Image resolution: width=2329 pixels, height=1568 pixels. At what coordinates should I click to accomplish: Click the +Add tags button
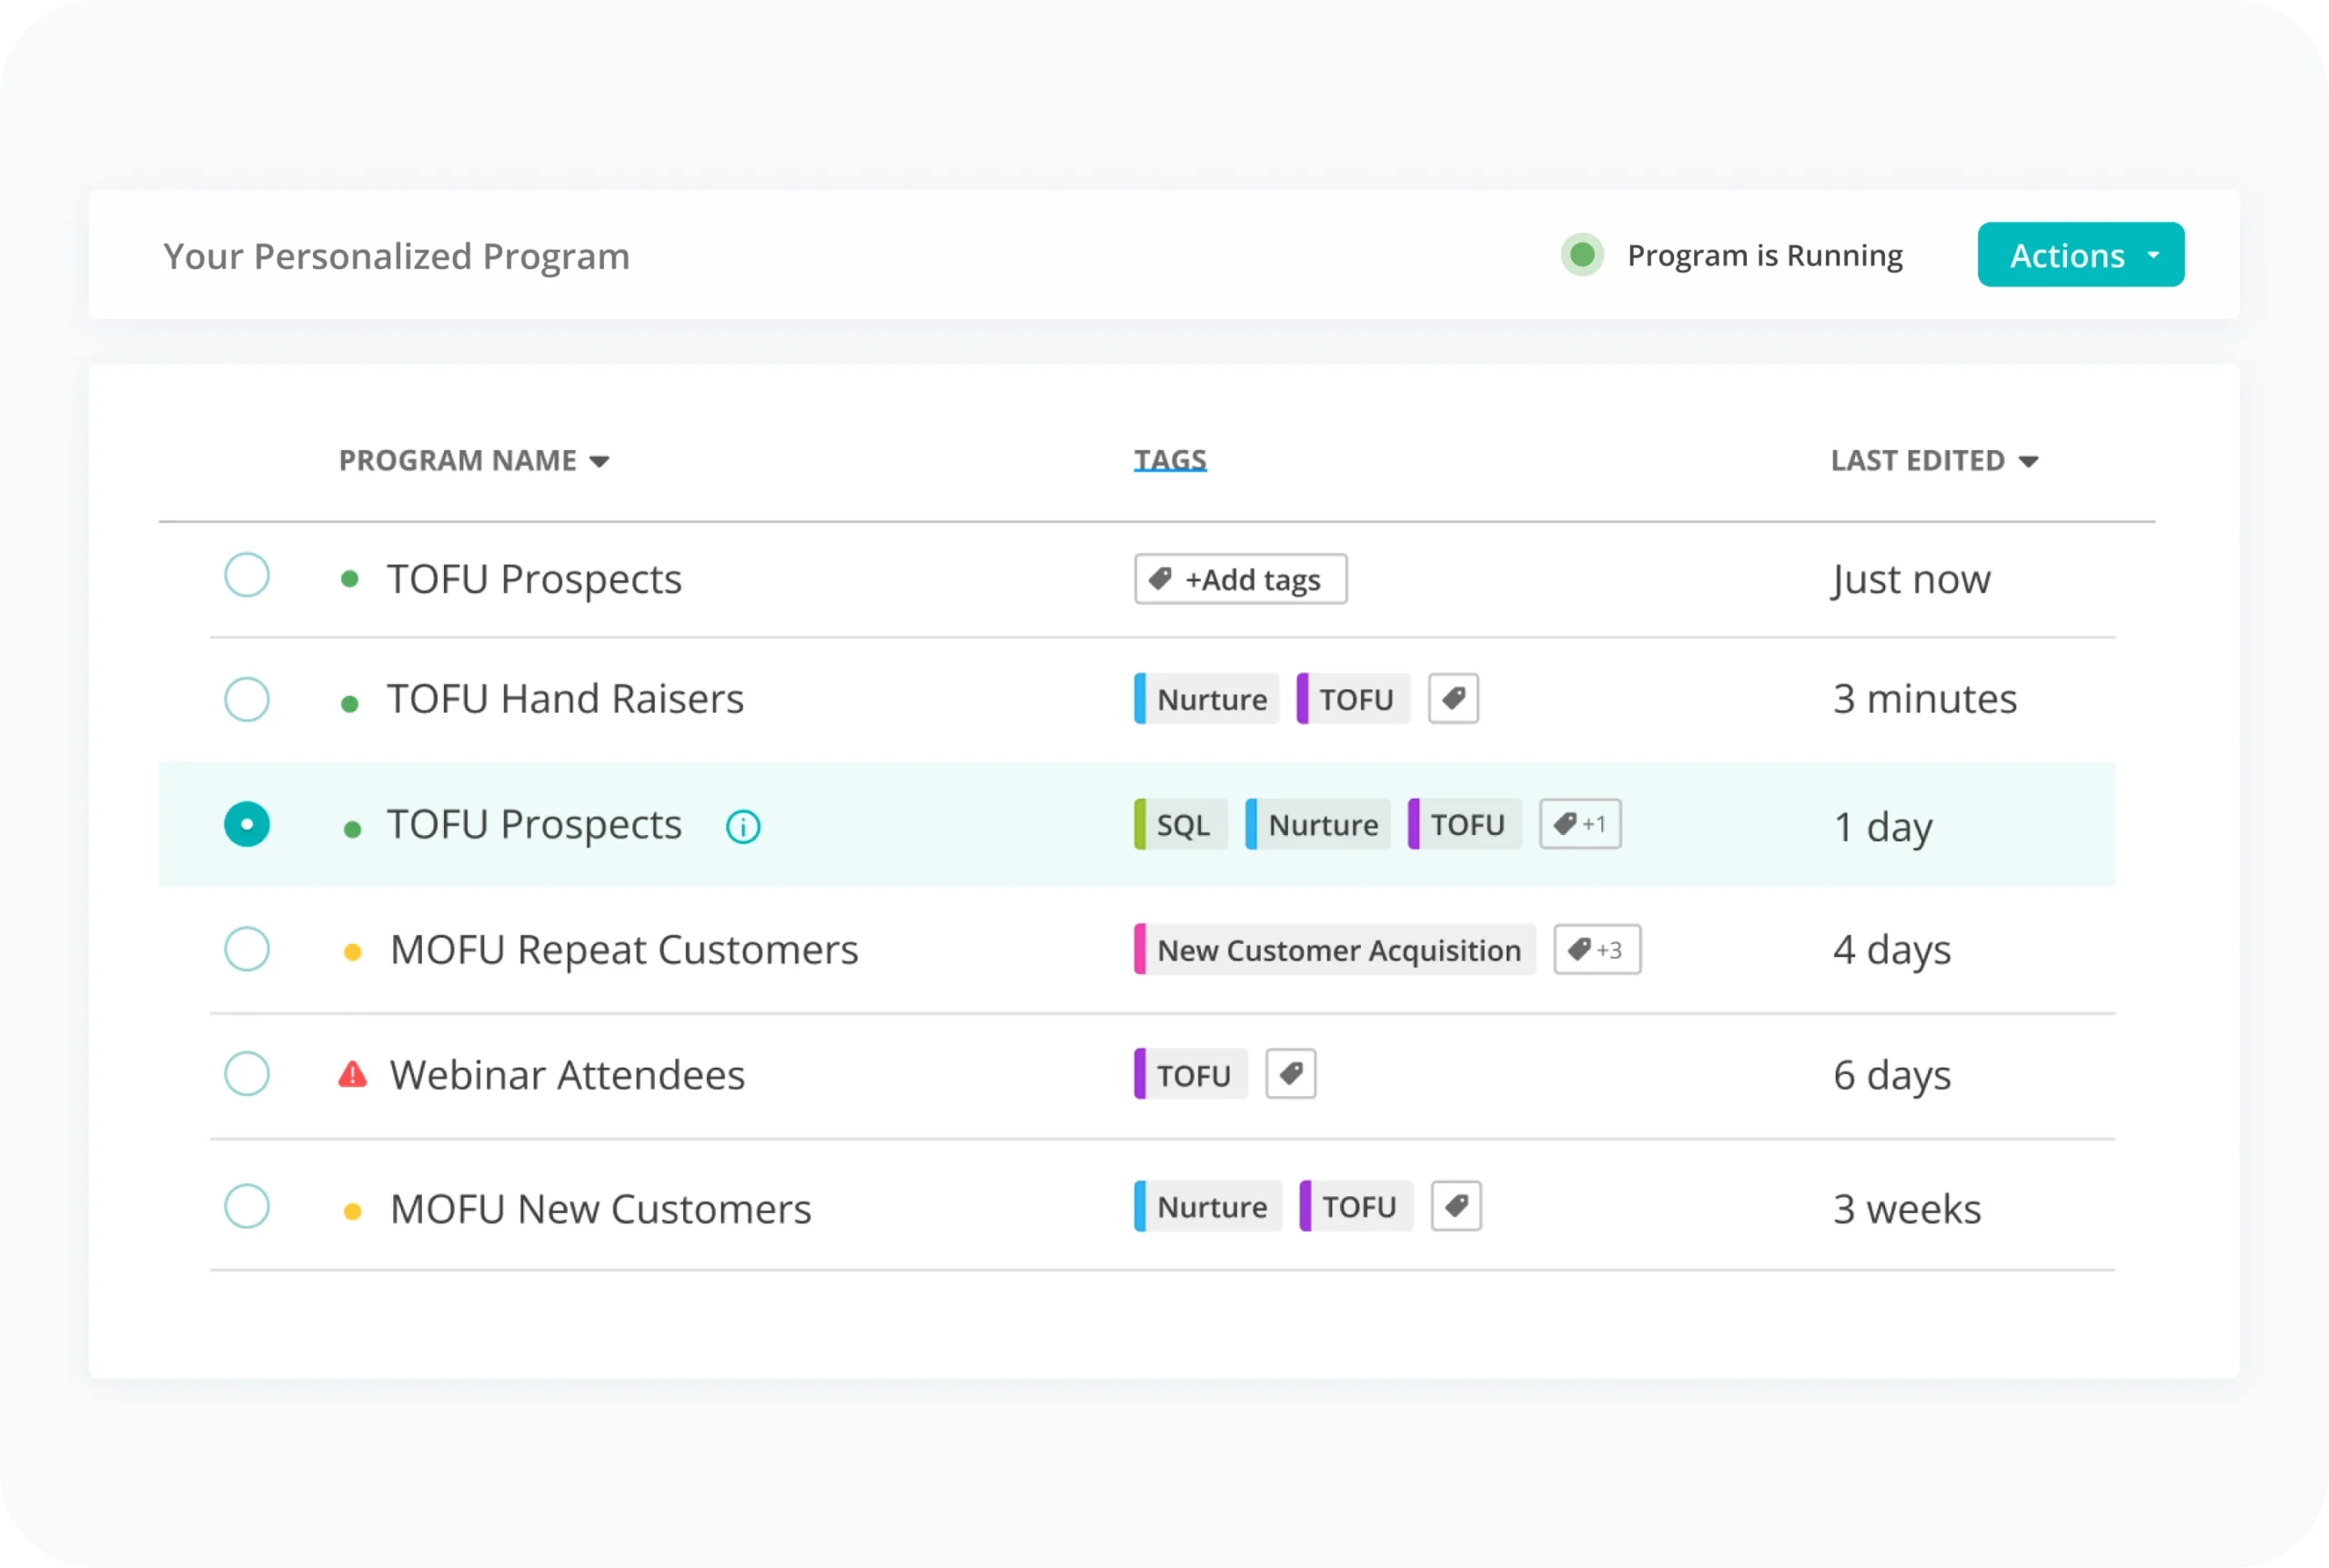1240,579
